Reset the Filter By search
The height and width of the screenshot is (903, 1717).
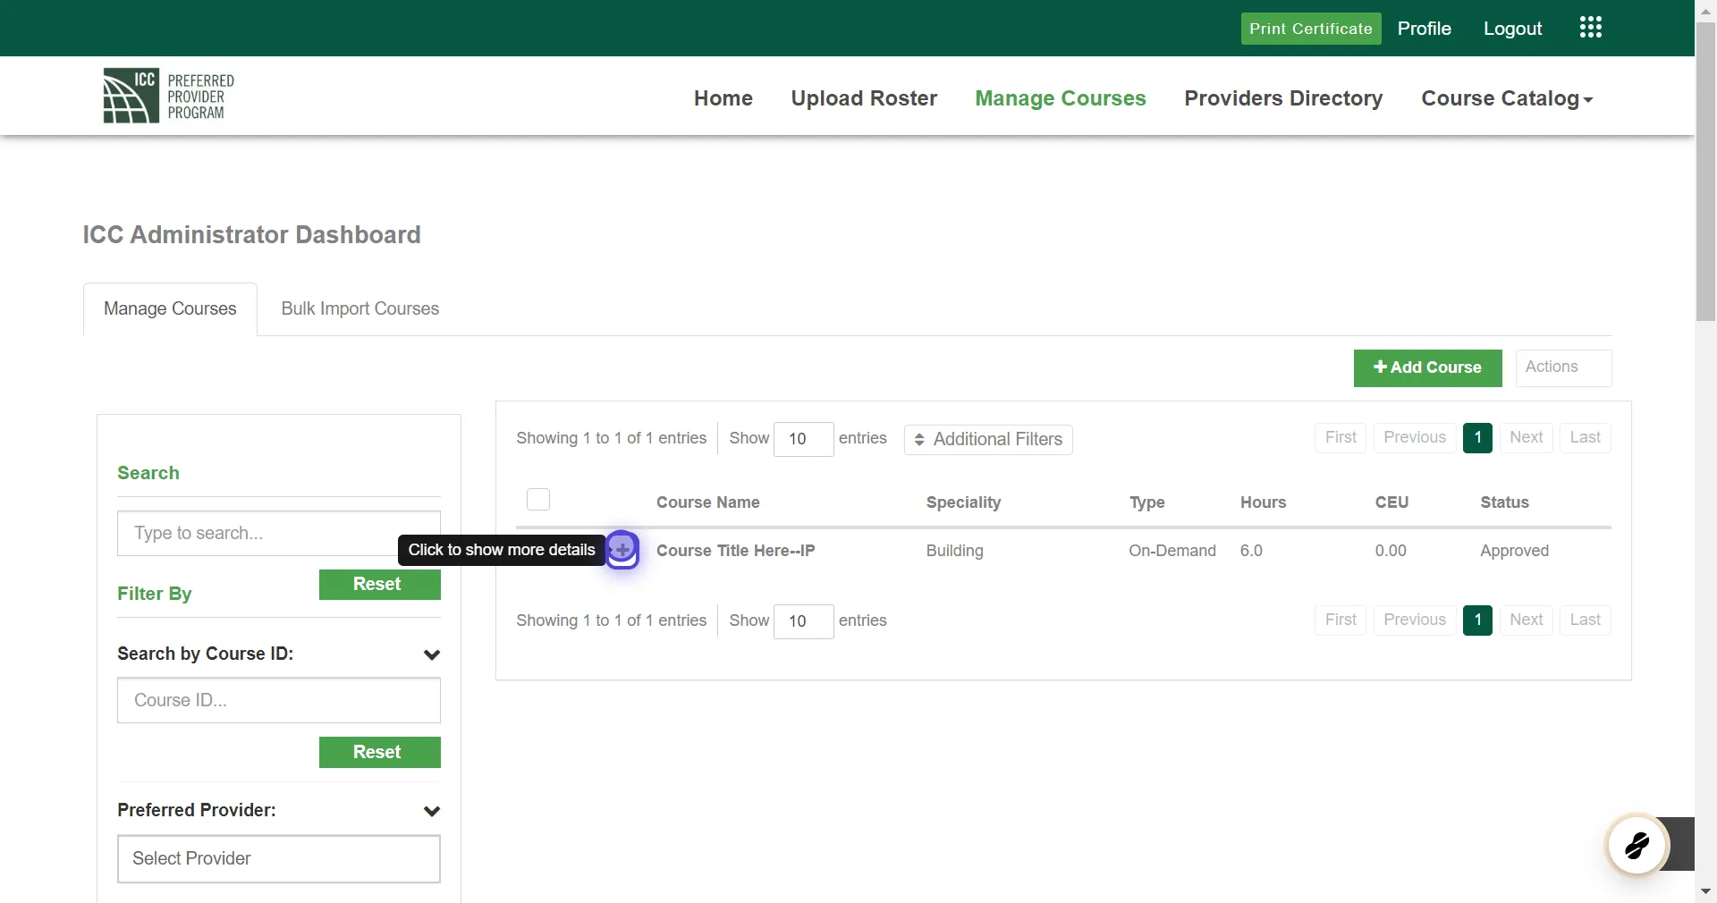pos(379,584)
